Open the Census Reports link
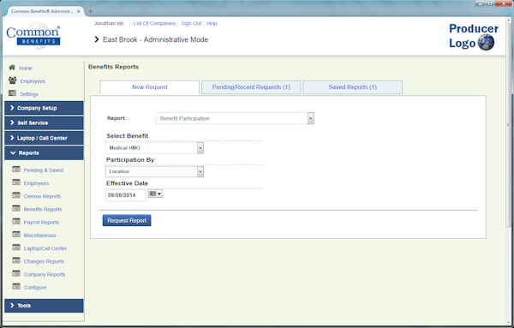 [42, 196]
